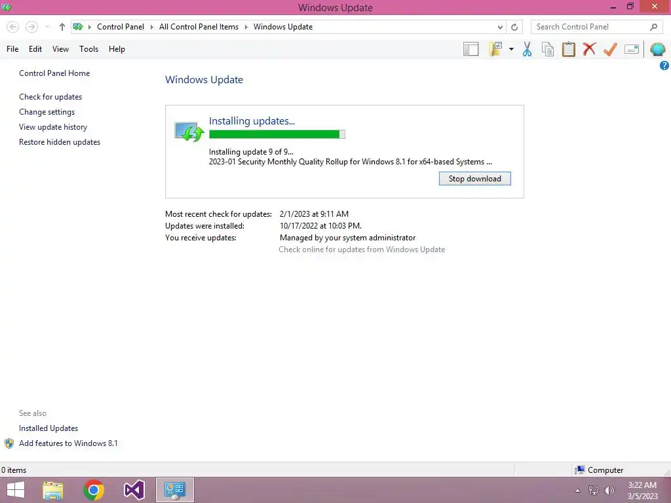Expand the chevron after Control Panel breadcrumb
671x503 pixels.
[151, 27]
